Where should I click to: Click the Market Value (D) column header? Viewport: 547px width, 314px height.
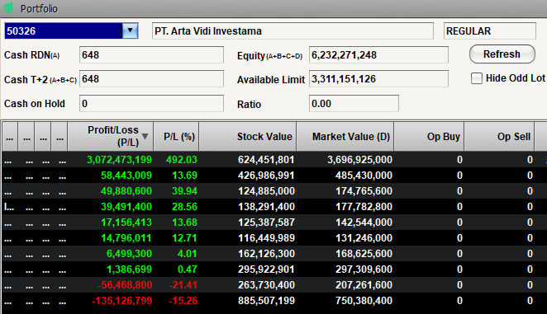(345, 136)
